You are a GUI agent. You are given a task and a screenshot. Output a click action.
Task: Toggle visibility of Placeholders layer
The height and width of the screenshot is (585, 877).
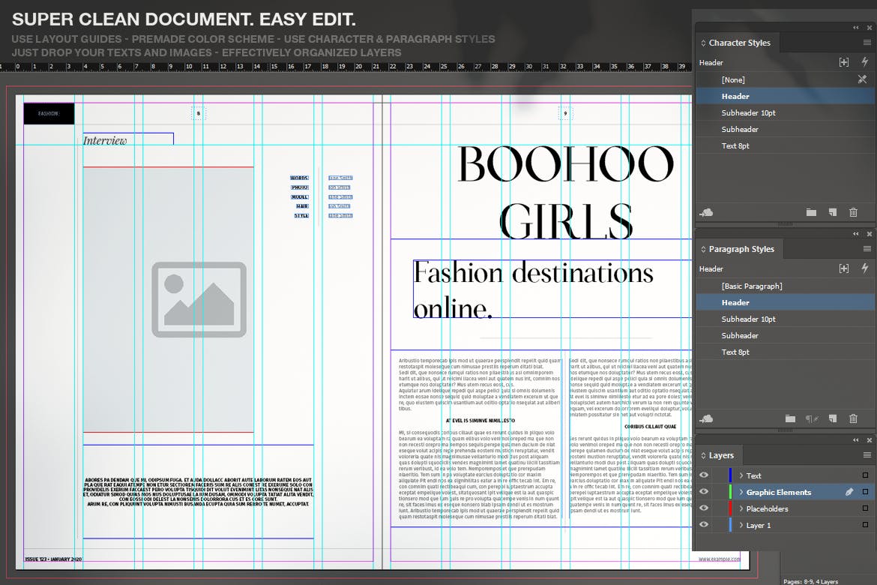point(704,508)
